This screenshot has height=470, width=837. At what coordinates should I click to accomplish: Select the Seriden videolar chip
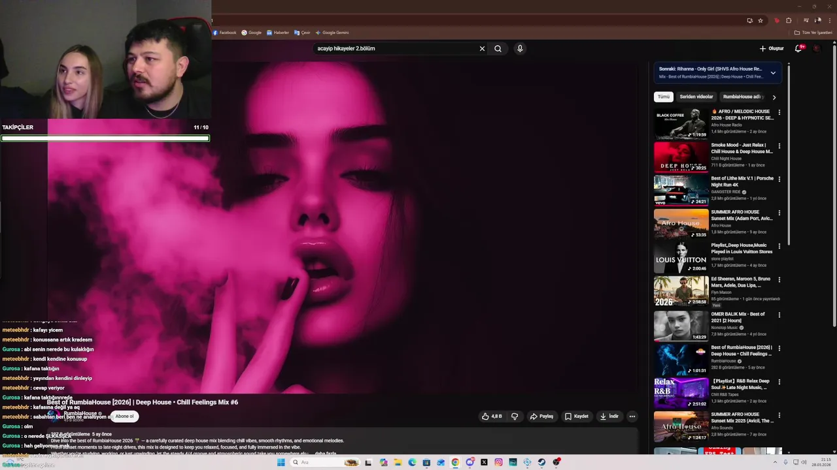pos(696,97)
